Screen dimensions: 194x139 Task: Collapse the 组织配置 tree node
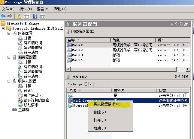point(9,33)
